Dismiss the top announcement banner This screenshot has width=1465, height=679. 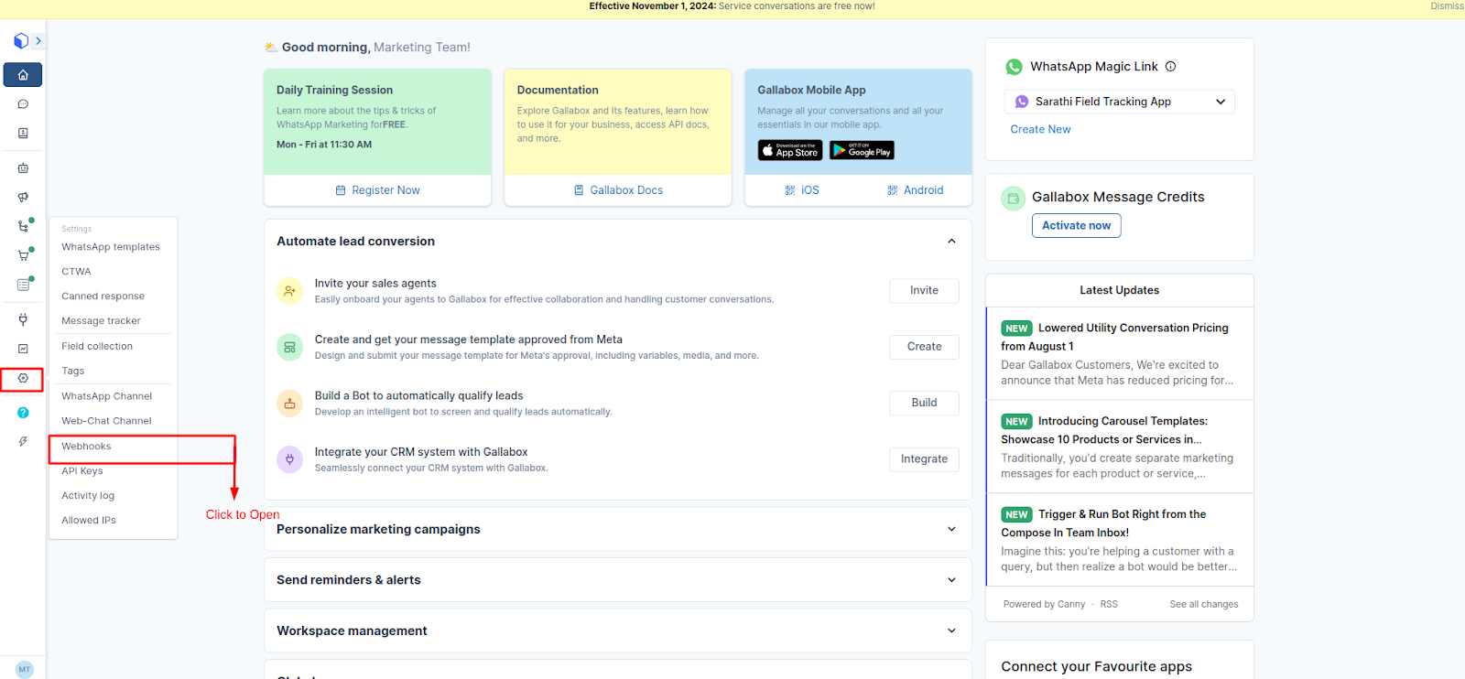click(x=1447, y=6)
